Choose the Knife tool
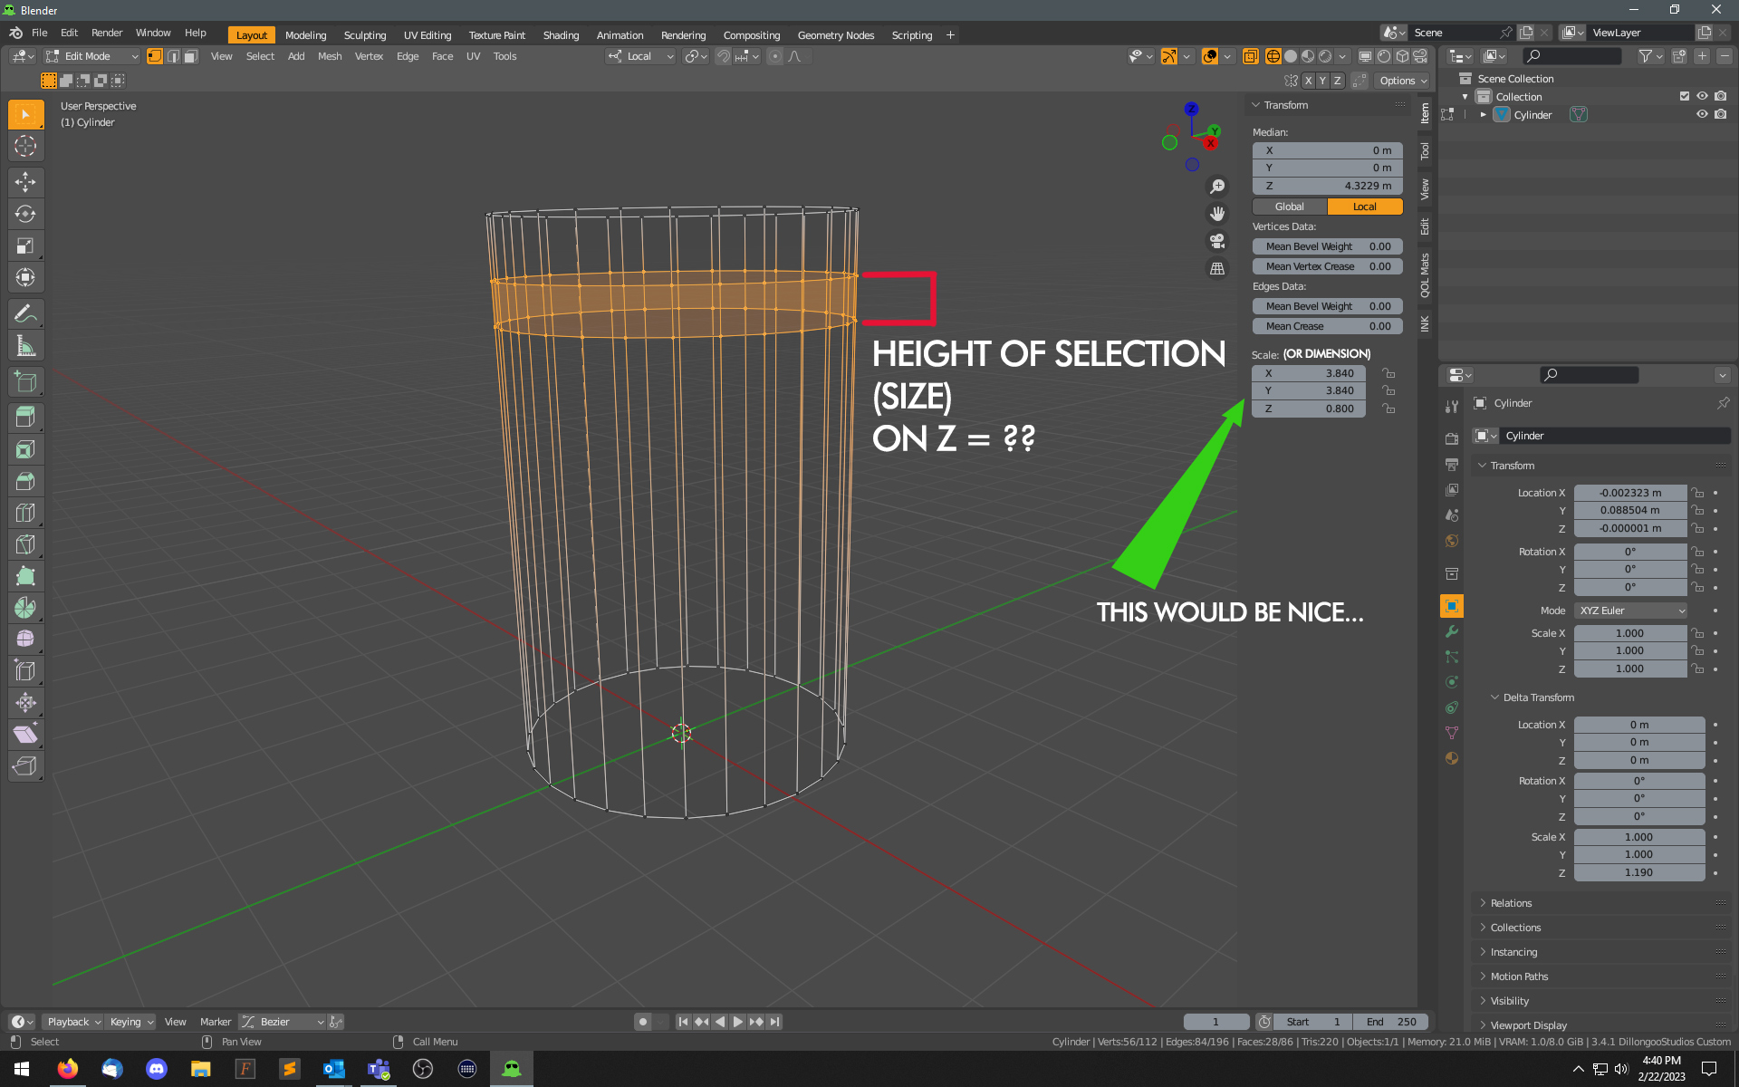1739x1087 pixels. pos(25,544)
